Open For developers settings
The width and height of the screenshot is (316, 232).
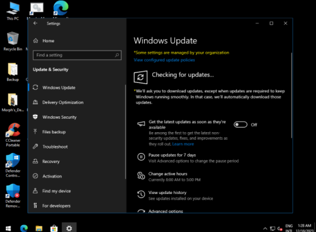pos(56,205)
